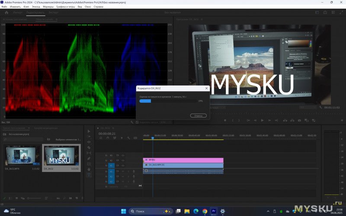The height and width of the screenshot is (216, 346).
Task: Open the Клип menu
Action: [26, 7]
